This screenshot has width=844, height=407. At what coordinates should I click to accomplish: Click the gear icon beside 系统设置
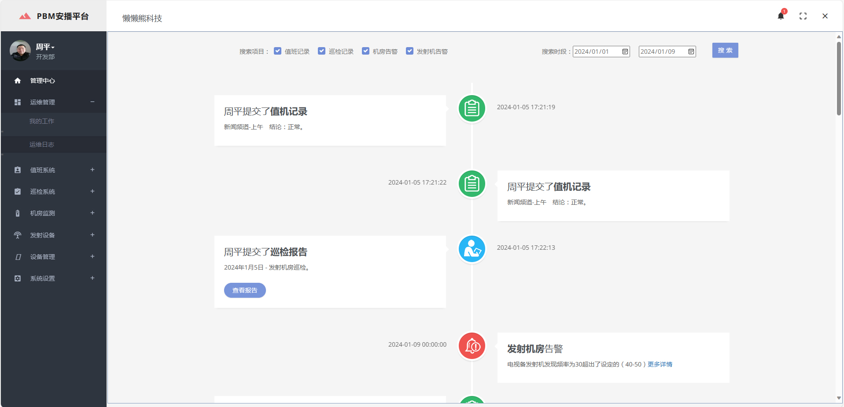[18, 278]
